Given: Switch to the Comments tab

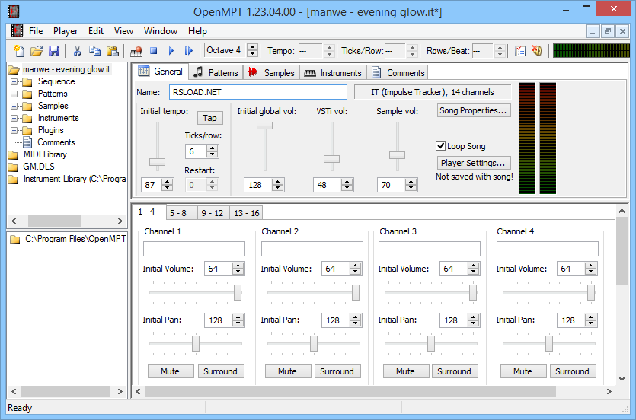Looking at the screenshot, I should pyautogui.click(x=398, y=72).
